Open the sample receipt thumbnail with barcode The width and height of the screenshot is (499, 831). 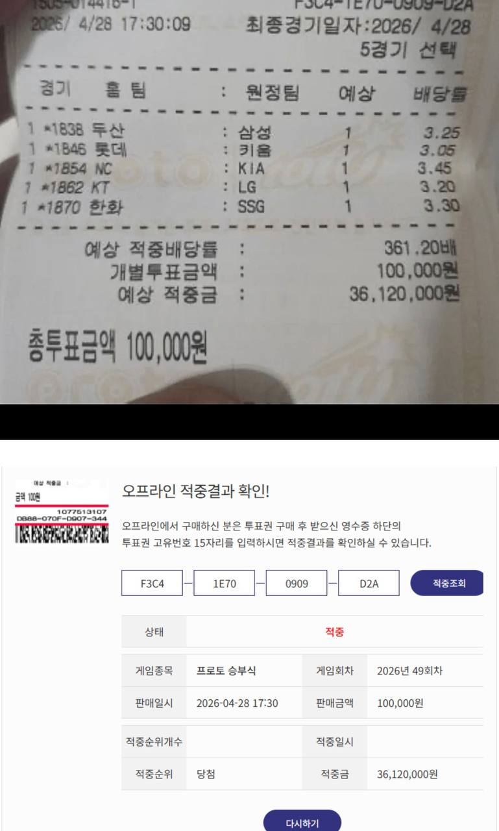click(62, 511)
